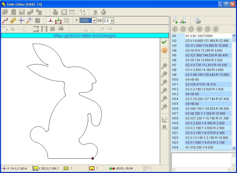This screenshot has width=237, height=173.
Task: Click the find-and-replace A to B icon
Action: pyautogui.click(x=183, y=20)
